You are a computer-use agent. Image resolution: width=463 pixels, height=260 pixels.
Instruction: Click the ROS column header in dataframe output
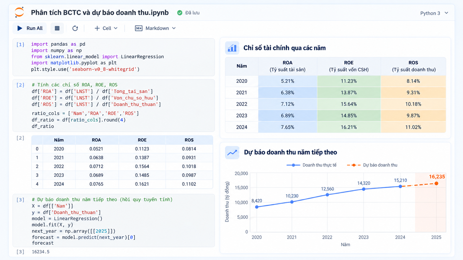pyautogui.click(x=189, y=140)
